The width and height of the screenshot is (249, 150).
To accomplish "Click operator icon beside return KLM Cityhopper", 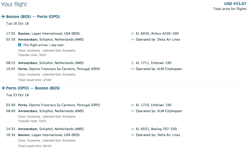I will click(x=133, y=111).
